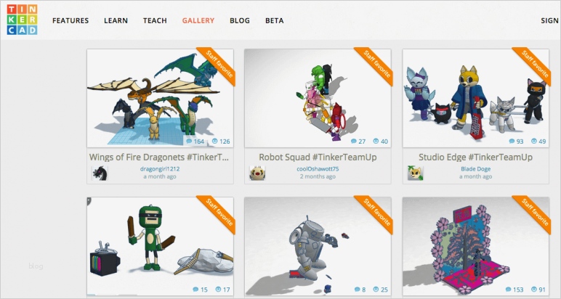561x299 pixels.
Task: Select the Beta menu item
Action: point(275,21)
